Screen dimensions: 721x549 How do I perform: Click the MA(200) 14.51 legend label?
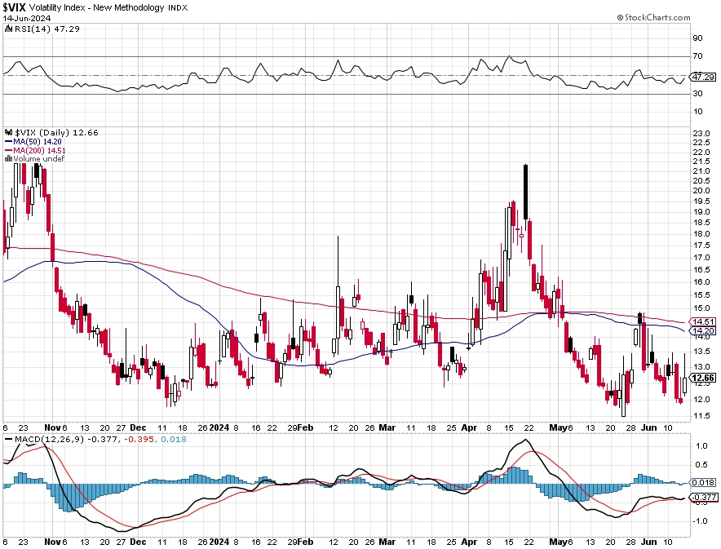(x=39, y=150)
